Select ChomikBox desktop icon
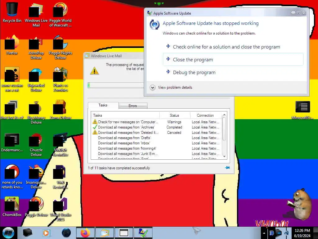318x239 pixels. click(x=12, y=206)
